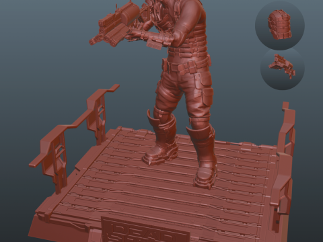Select the helmet head part thumbnail
The height and width of the screenshot is (242, 323).
click(280, 25)
